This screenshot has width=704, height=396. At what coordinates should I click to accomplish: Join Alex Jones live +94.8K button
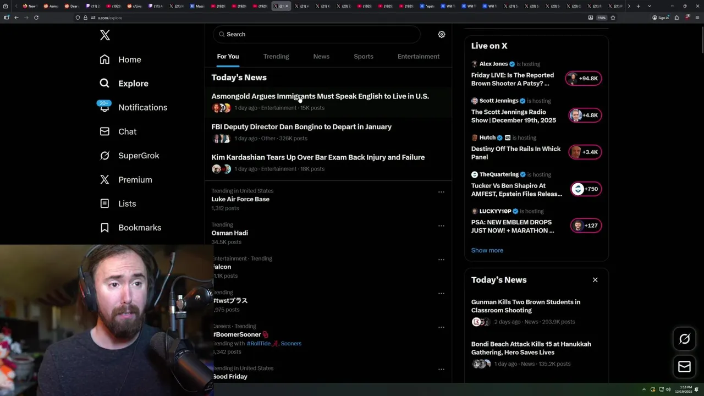[x=584, y=78]
